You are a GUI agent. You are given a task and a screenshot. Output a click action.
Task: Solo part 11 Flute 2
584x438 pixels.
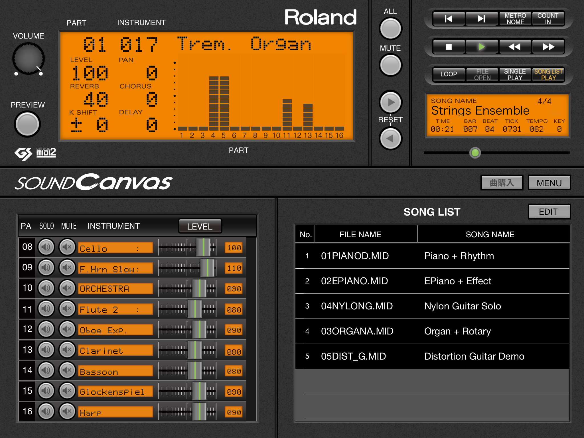point(46,309)
